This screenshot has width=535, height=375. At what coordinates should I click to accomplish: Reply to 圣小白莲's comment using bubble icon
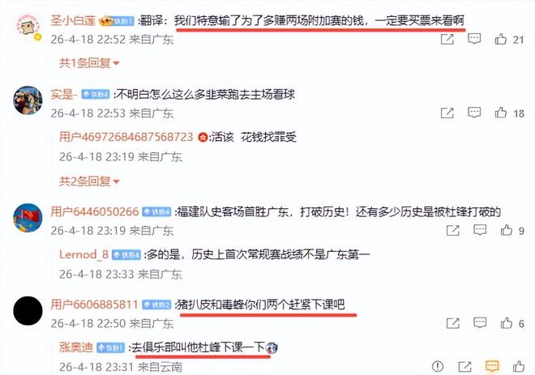tap(474, 39)
